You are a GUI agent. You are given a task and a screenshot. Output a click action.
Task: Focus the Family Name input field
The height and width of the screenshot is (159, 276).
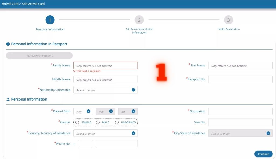[x=105, y=66]
